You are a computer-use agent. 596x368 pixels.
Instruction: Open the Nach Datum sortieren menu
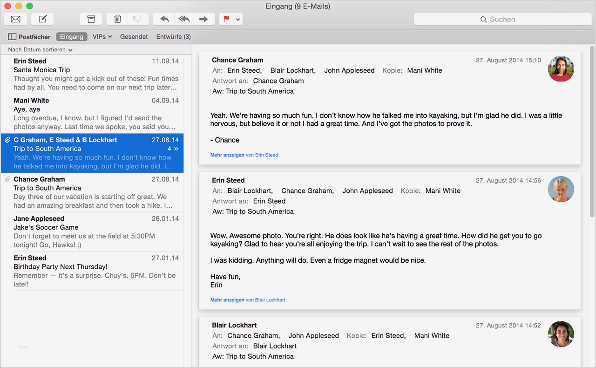[40, 49]
